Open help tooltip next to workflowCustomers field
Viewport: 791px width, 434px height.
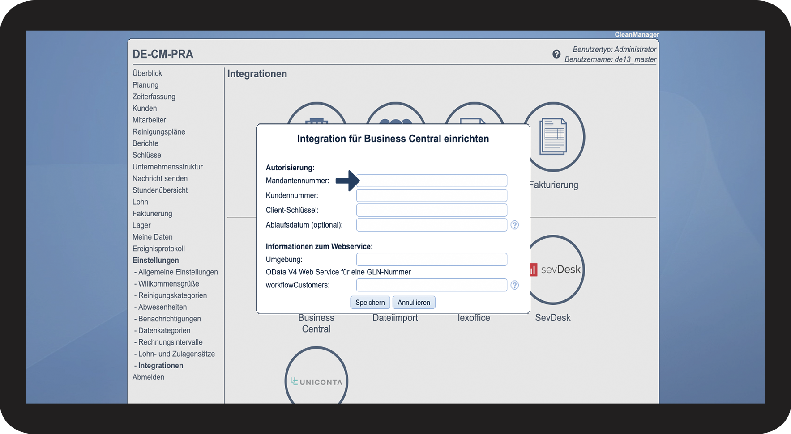tap(515, 285)
